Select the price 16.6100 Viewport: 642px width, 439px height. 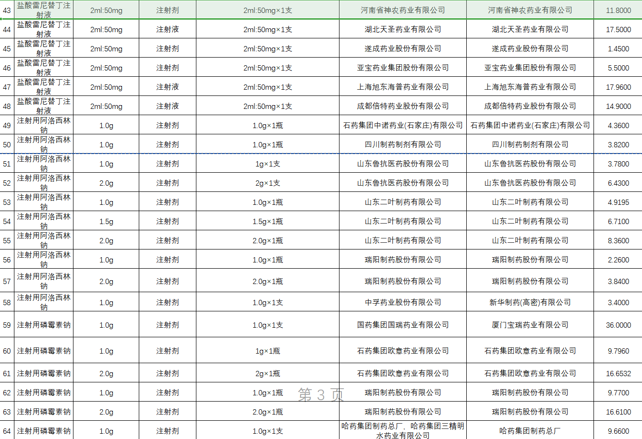618,412
